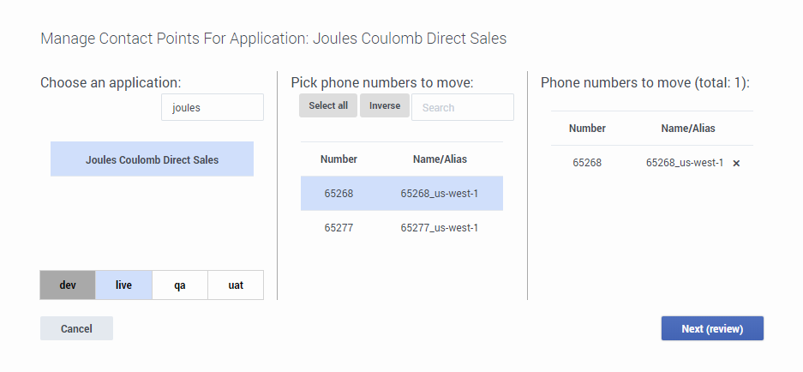Click the 65277_us-west-1 alias text

point(440,228)
